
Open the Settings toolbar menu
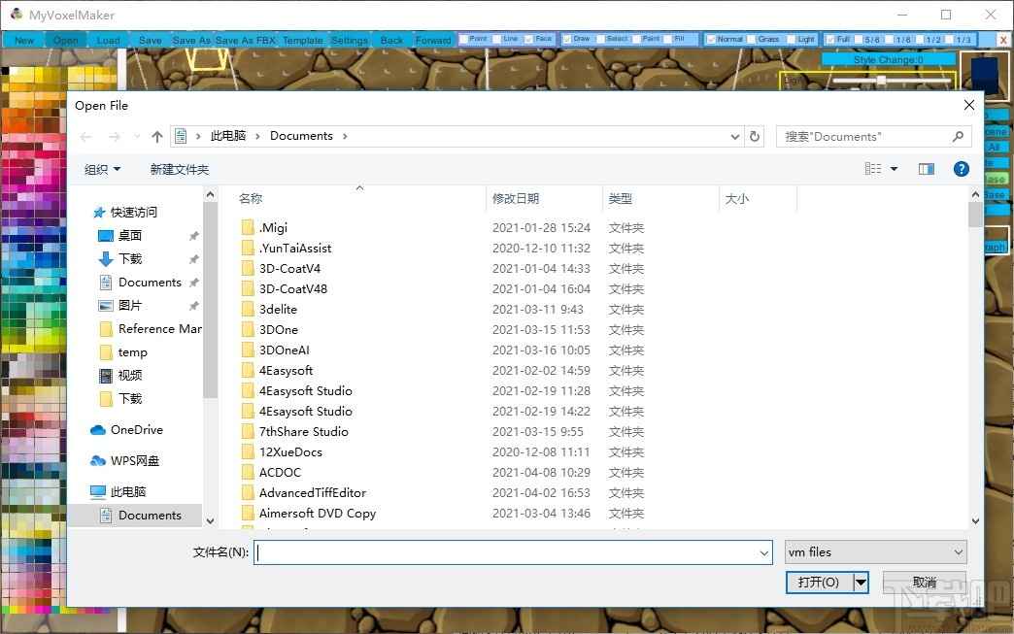349,40
